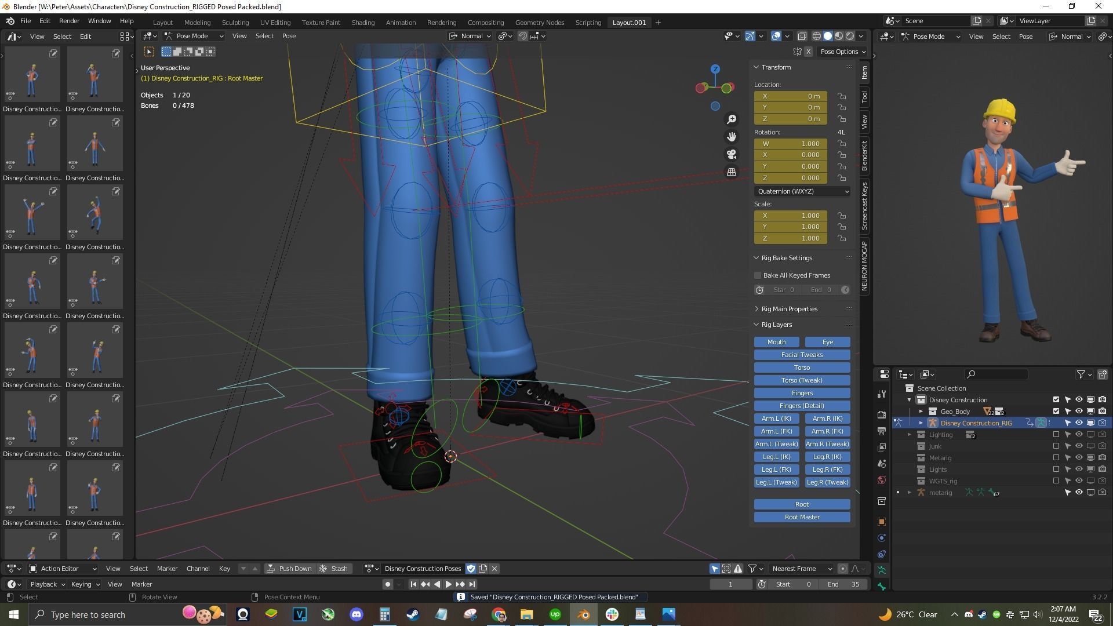Switch to orthographic view grid icon
This screenshot has height=626, width=1113.
pos(732,172)
